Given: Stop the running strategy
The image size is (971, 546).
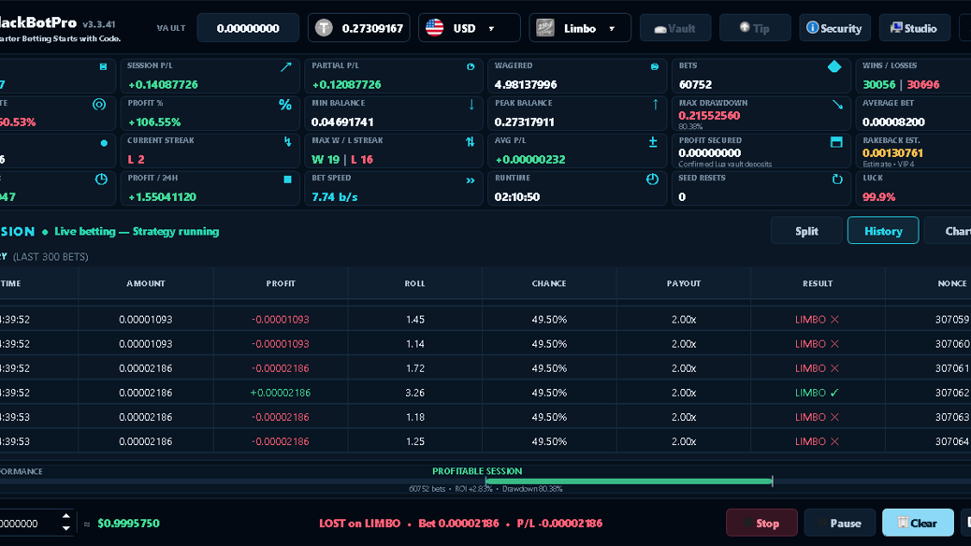Looking at the screenshot, I should [761, 524].
